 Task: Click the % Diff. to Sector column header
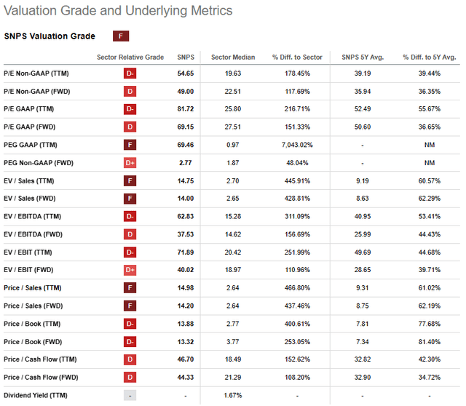point(297,57)
